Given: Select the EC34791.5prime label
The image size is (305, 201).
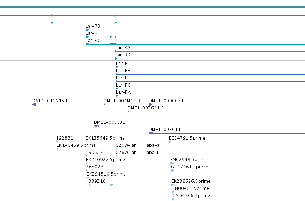Looking at the screenshot, I should coord(187,138).
